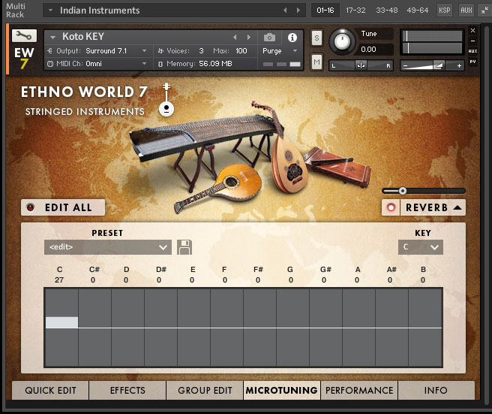Click the E note tuning column
The height and width of the screenshot is (414, 492).
[x=194, y=328]
